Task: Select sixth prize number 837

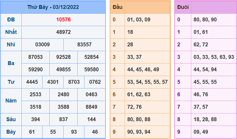Action: (63, 119)
